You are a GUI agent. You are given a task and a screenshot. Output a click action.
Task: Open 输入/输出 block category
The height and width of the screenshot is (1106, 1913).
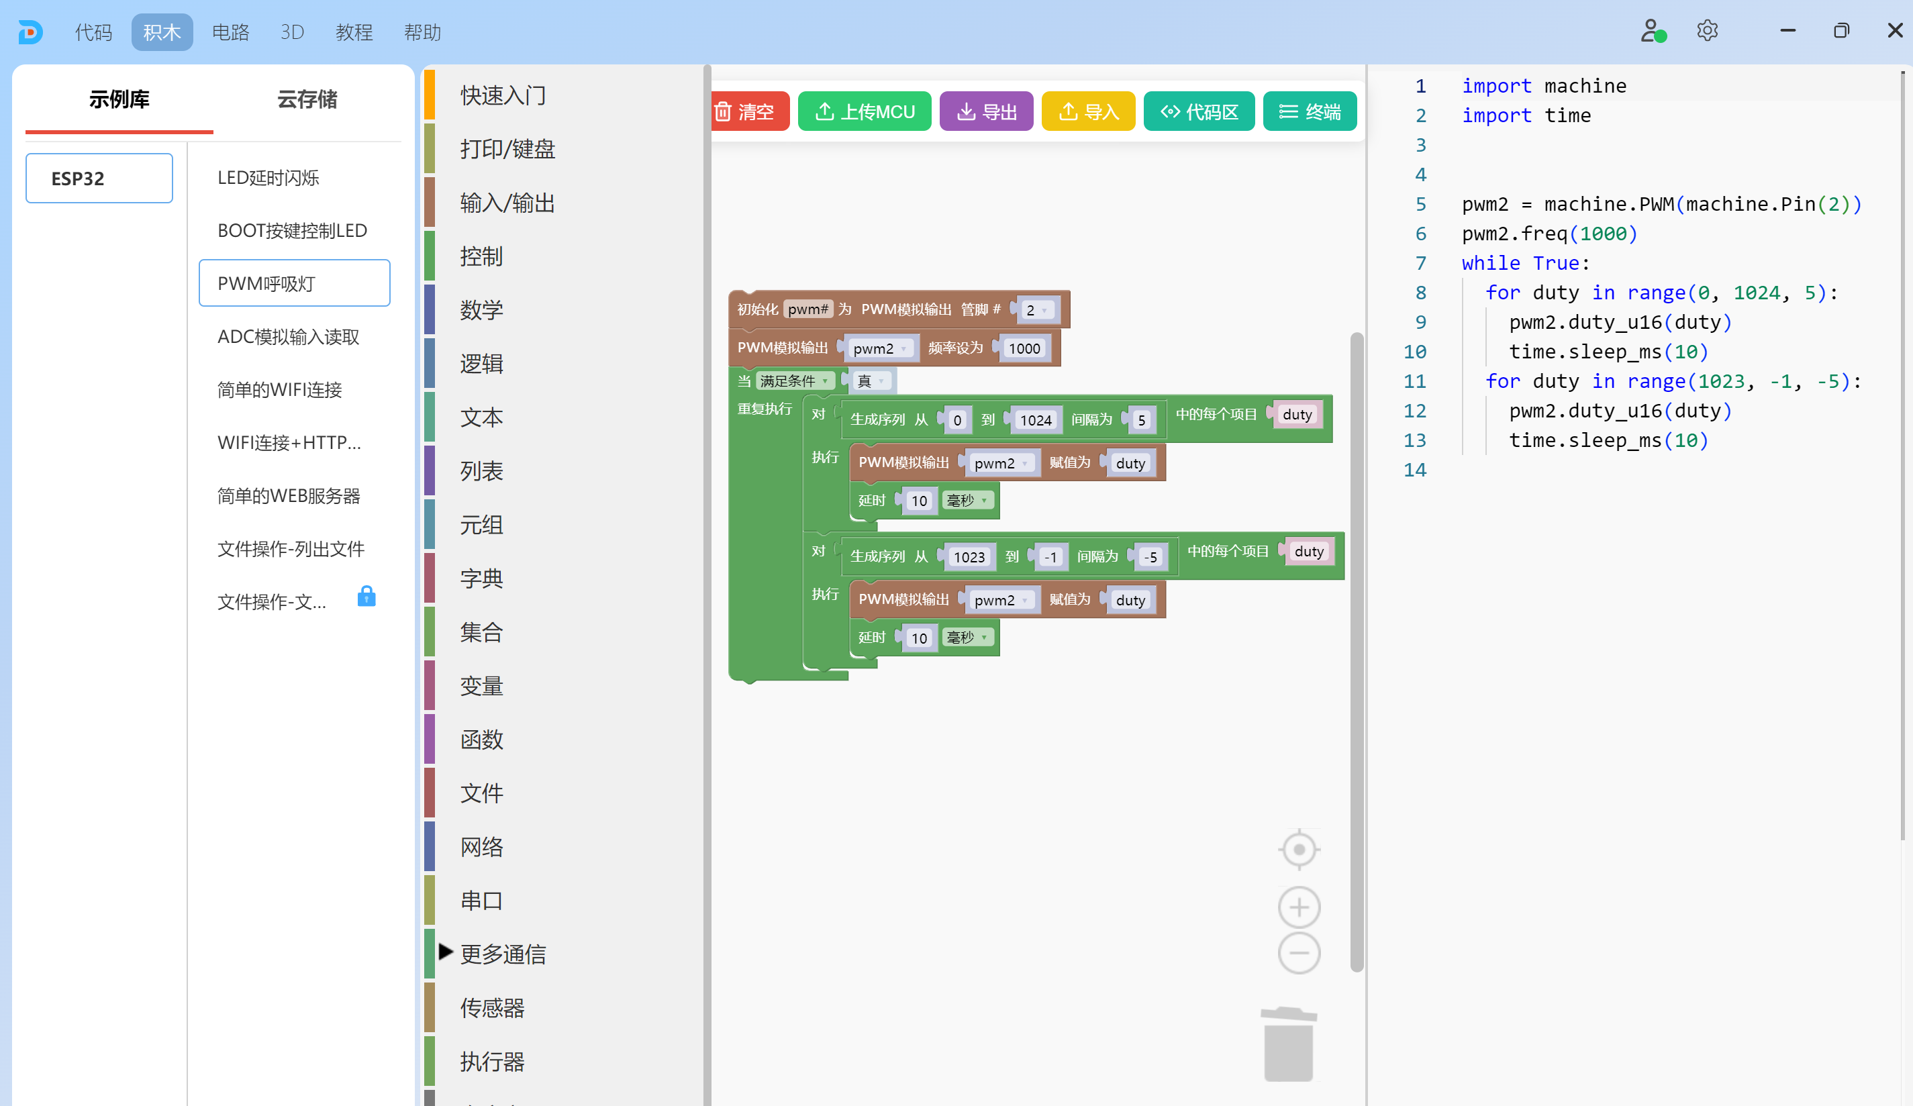(507, 203)
